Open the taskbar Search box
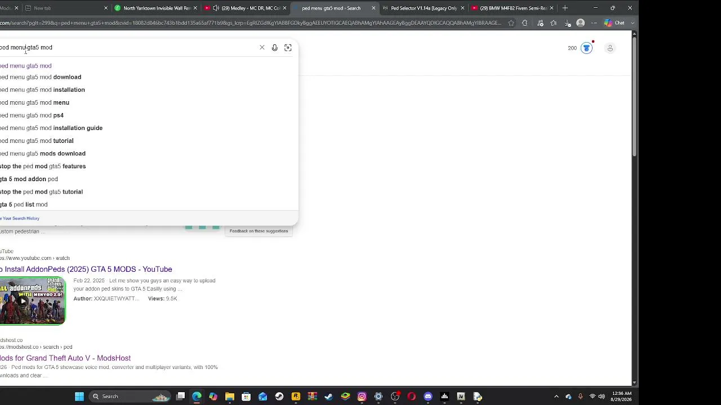Image resolution: width=721 pixels, height=405 pixels. click(x=131, y=397)
